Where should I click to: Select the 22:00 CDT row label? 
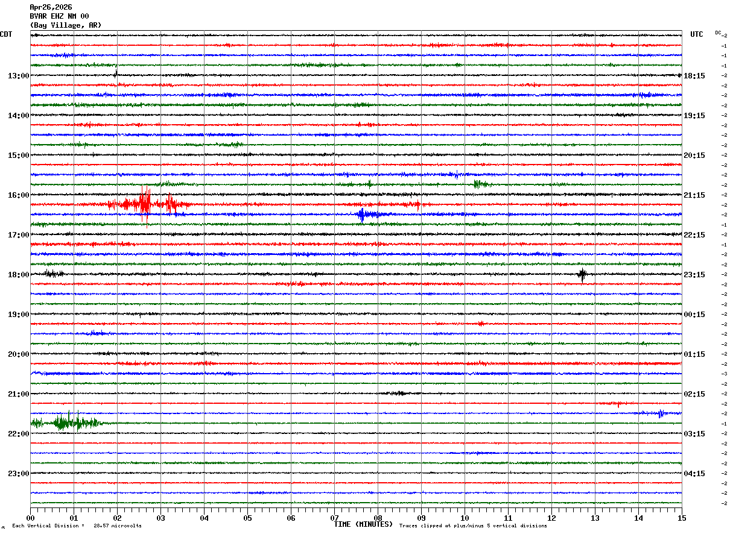19,434
